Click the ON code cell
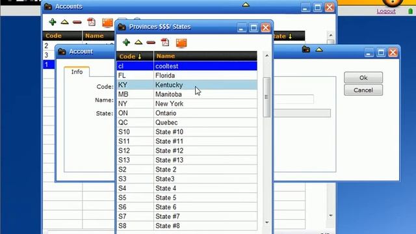This screenshot has height=234, width=416. click(x=135, y=113)
